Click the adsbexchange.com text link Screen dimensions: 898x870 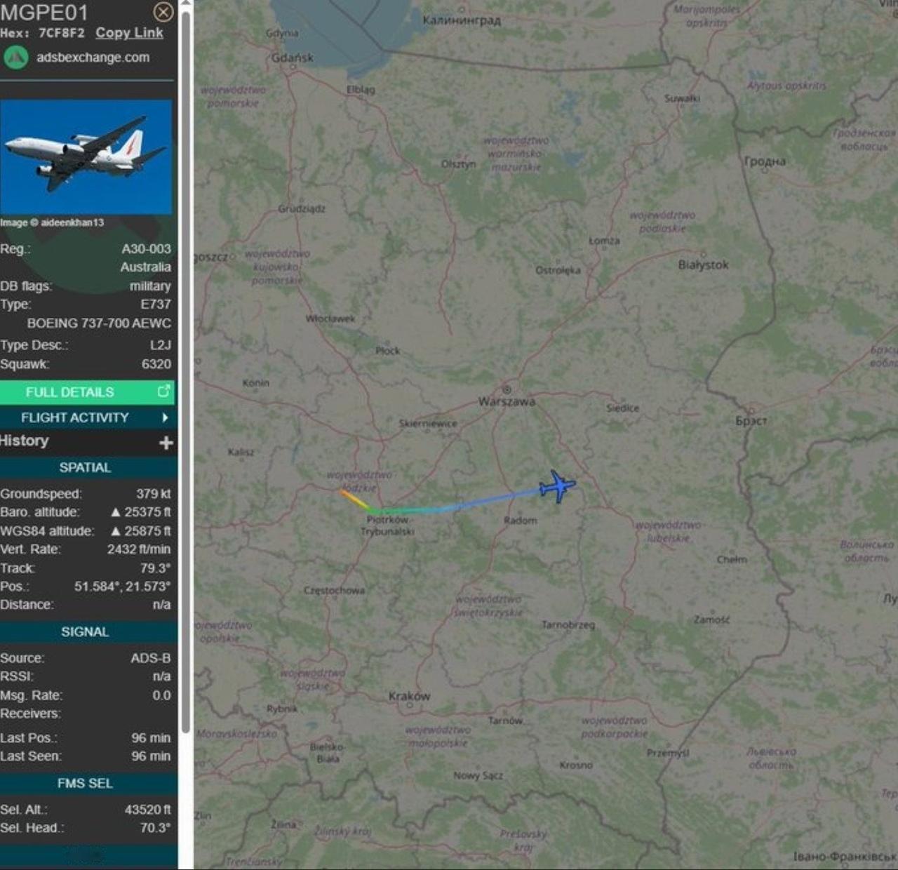93,58
